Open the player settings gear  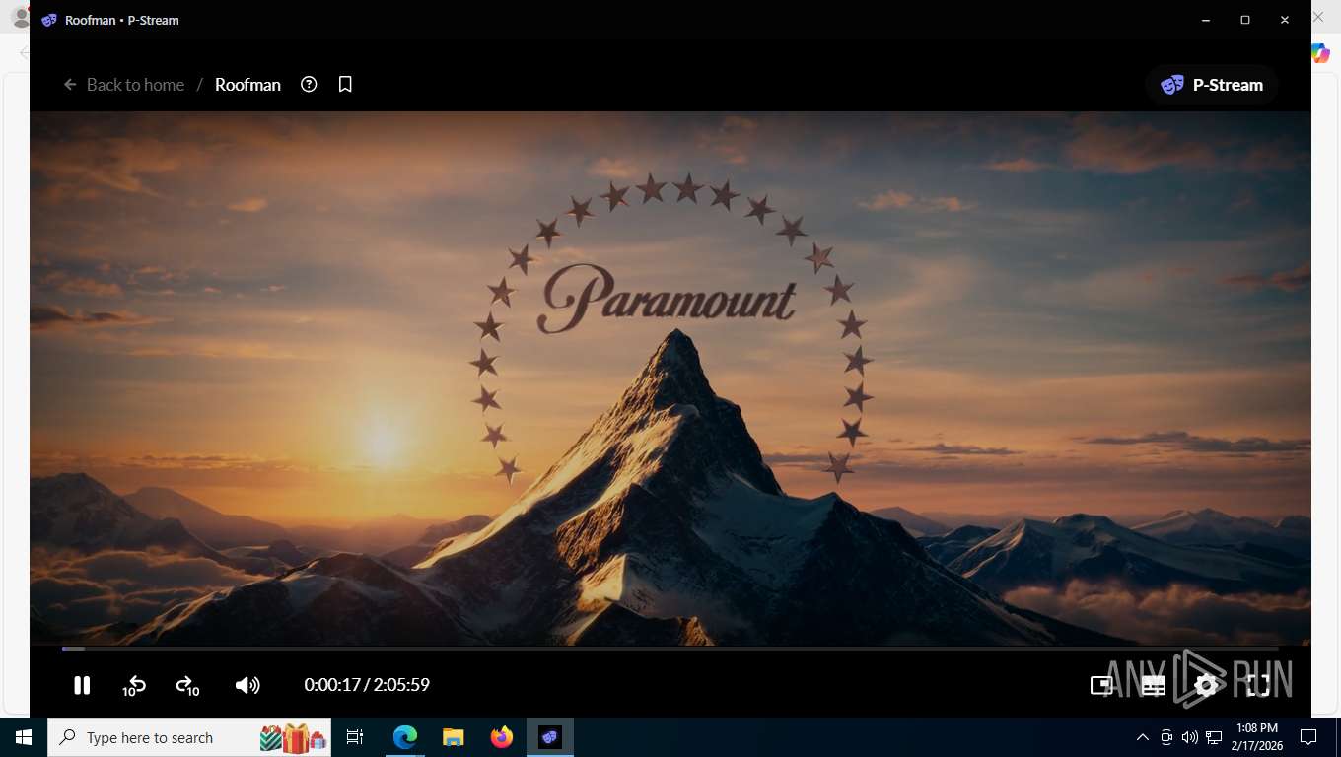(1206, 685)
